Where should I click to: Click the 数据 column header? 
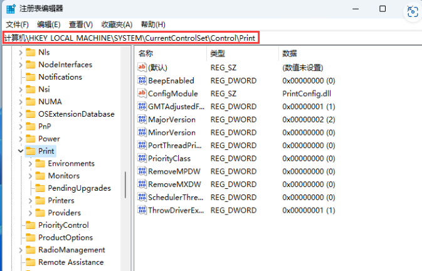tap(290, 53)
